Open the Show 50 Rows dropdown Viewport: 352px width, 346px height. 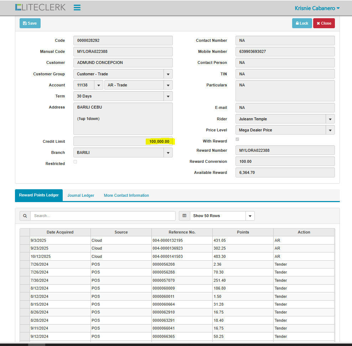pyautogui.click(x=250, y=216)
